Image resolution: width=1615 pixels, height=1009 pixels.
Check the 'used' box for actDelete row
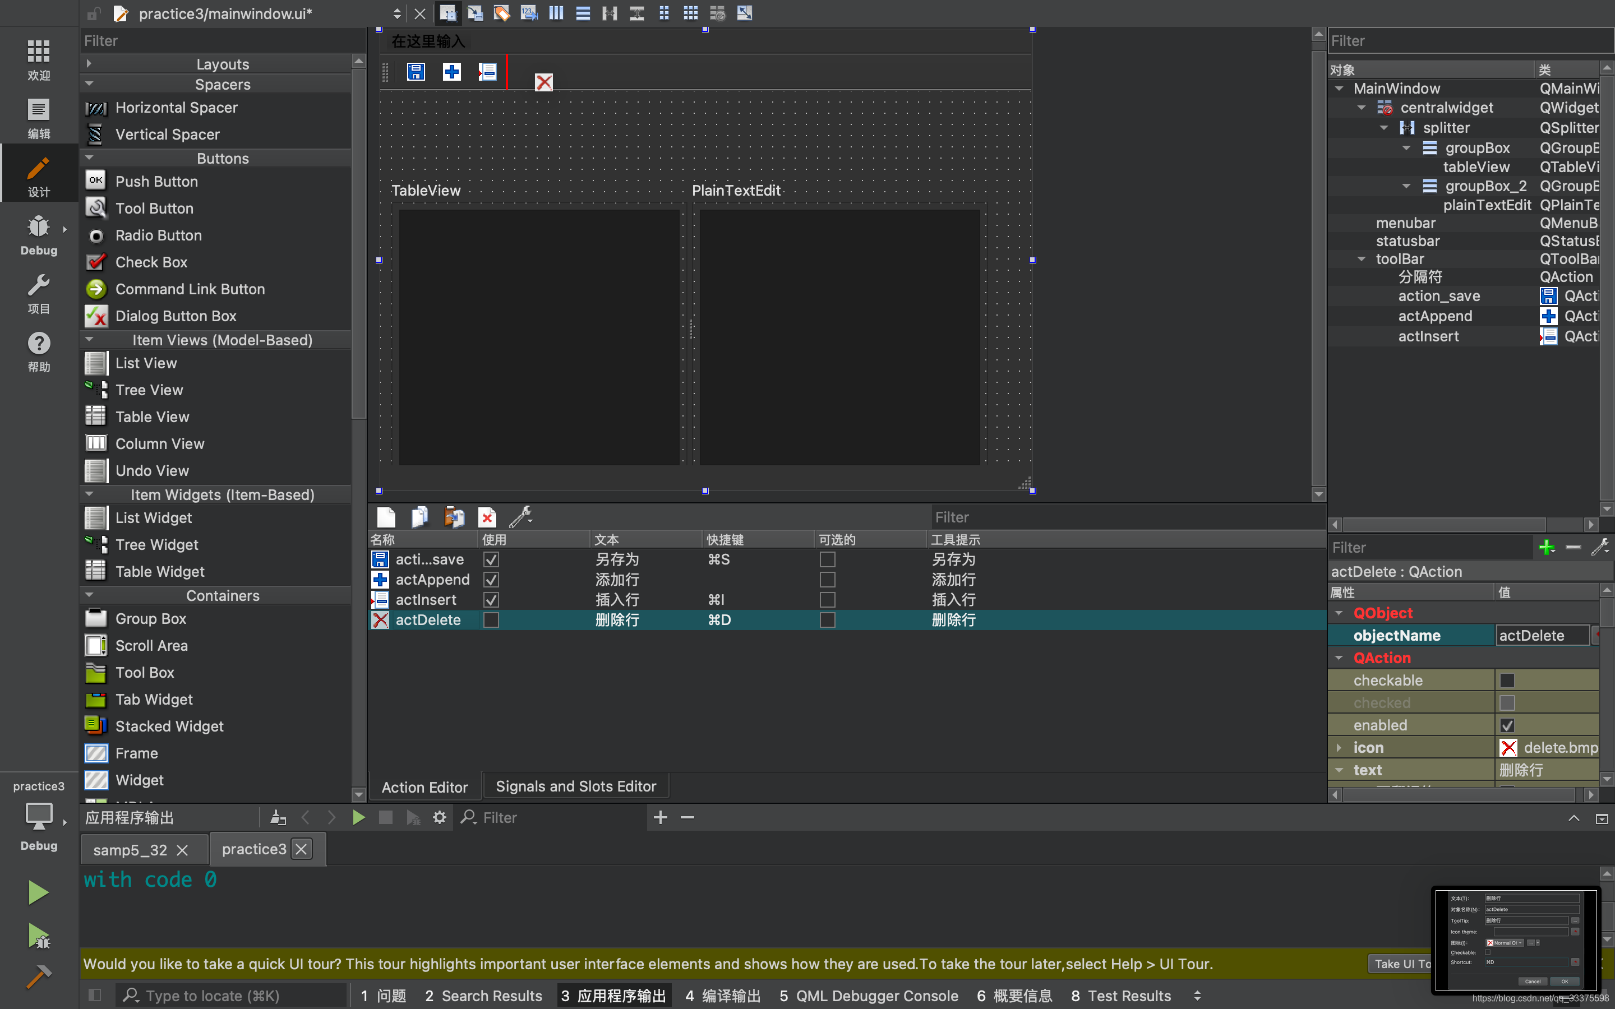491,620
